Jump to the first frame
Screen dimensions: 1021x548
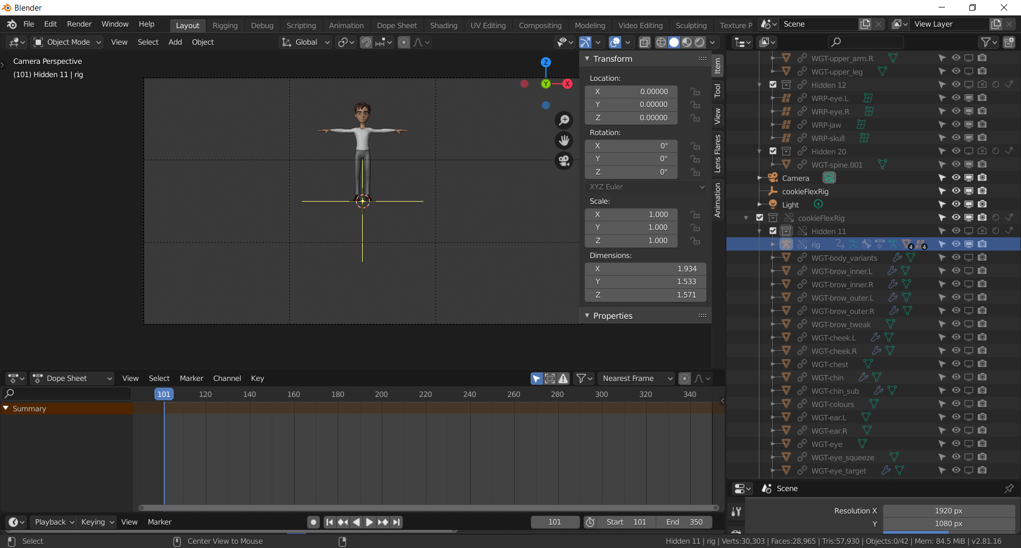[x=330, y=522]
